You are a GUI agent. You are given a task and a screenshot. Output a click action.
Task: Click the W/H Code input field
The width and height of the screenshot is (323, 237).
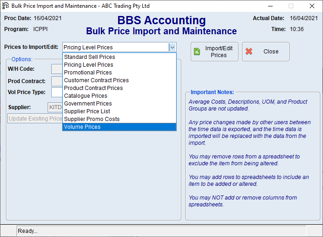tap(57, 69)
